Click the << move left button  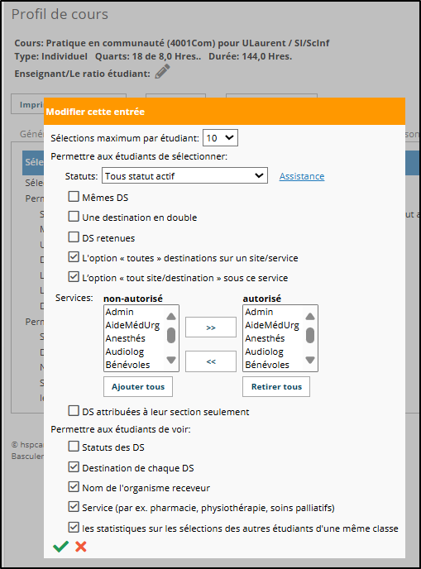(x=211, y=361)
